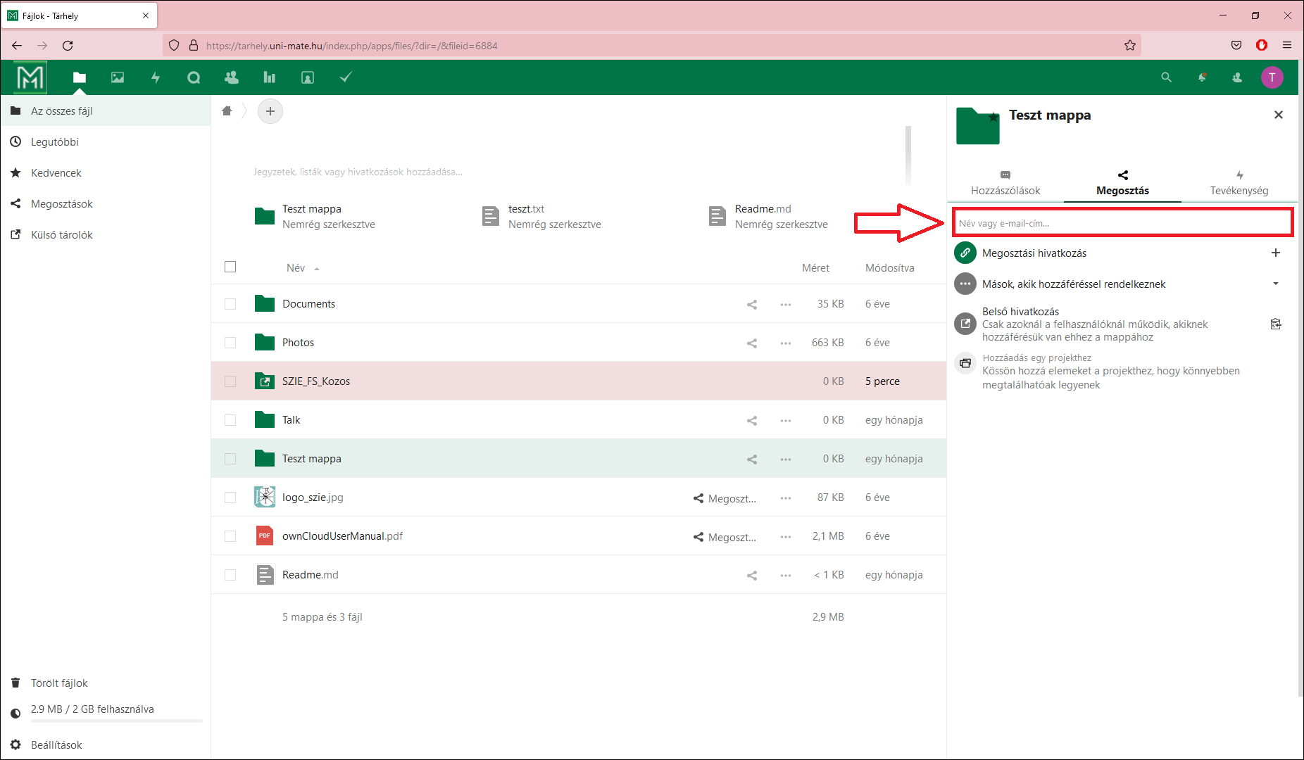The width and height of the screenshot is (1304, 760).
Task: Switch to the Tevékenység tab
Action: tap(1239, 183)
